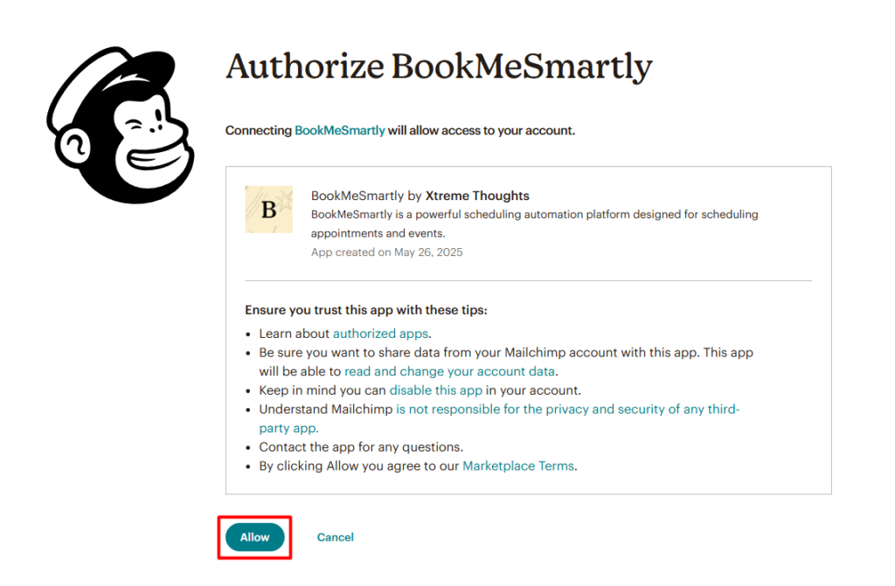This screenshot has height=586, width=895.
Task: Click the Authorize BookMeSmartly page heading
Action: click(439, 67)
